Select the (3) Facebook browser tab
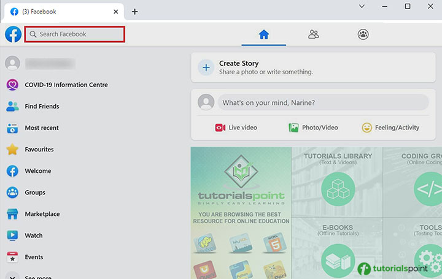 point(63,12)
